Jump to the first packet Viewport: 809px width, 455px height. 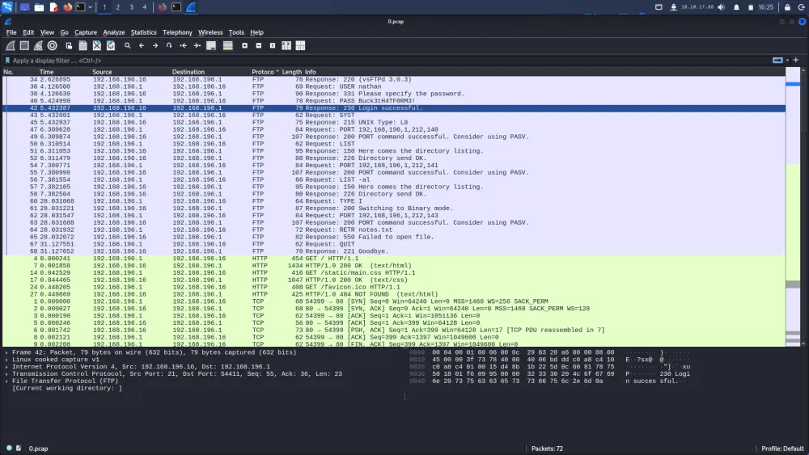(x=183, y=46)
